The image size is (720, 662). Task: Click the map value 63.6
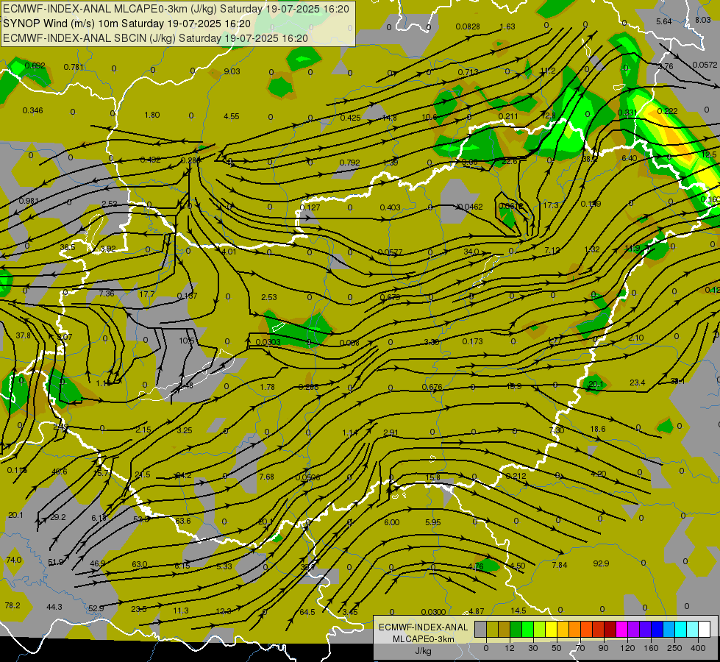click(182, 521)
